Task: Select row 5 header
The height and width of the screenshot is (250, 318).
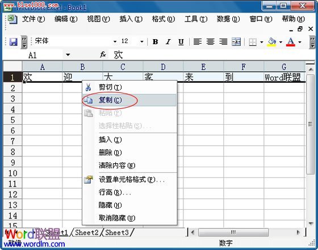Action: [x=12, y=120]
